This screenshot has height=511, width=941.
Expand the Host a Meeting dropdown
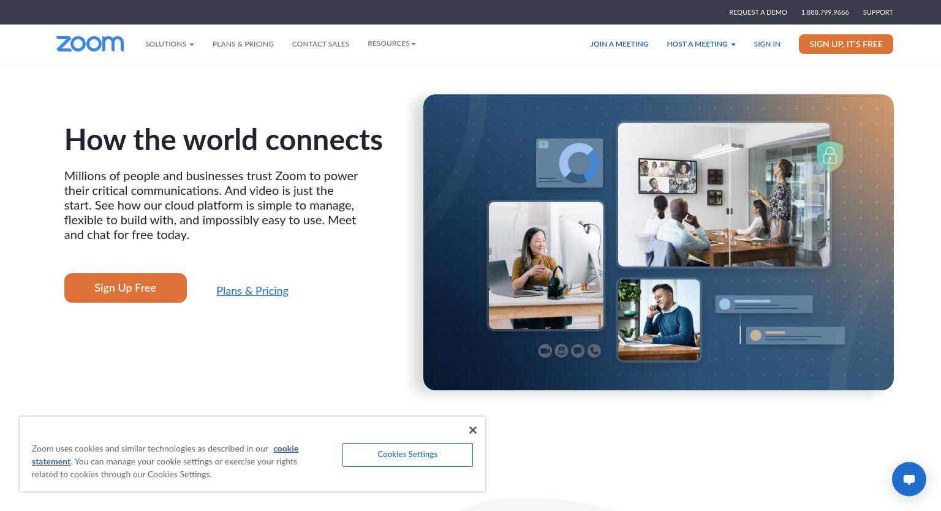tap(701, 44)
